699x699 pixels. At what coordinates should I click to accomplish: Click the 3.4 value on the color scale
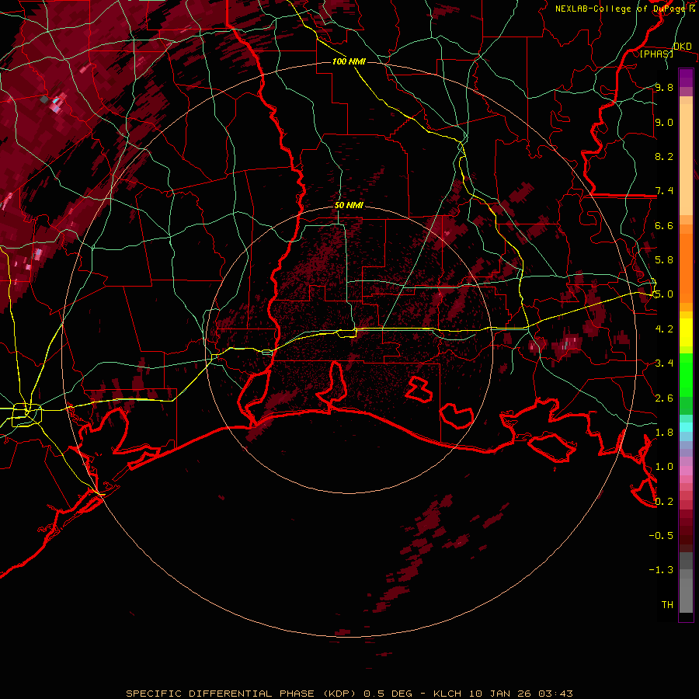point(664,363)
